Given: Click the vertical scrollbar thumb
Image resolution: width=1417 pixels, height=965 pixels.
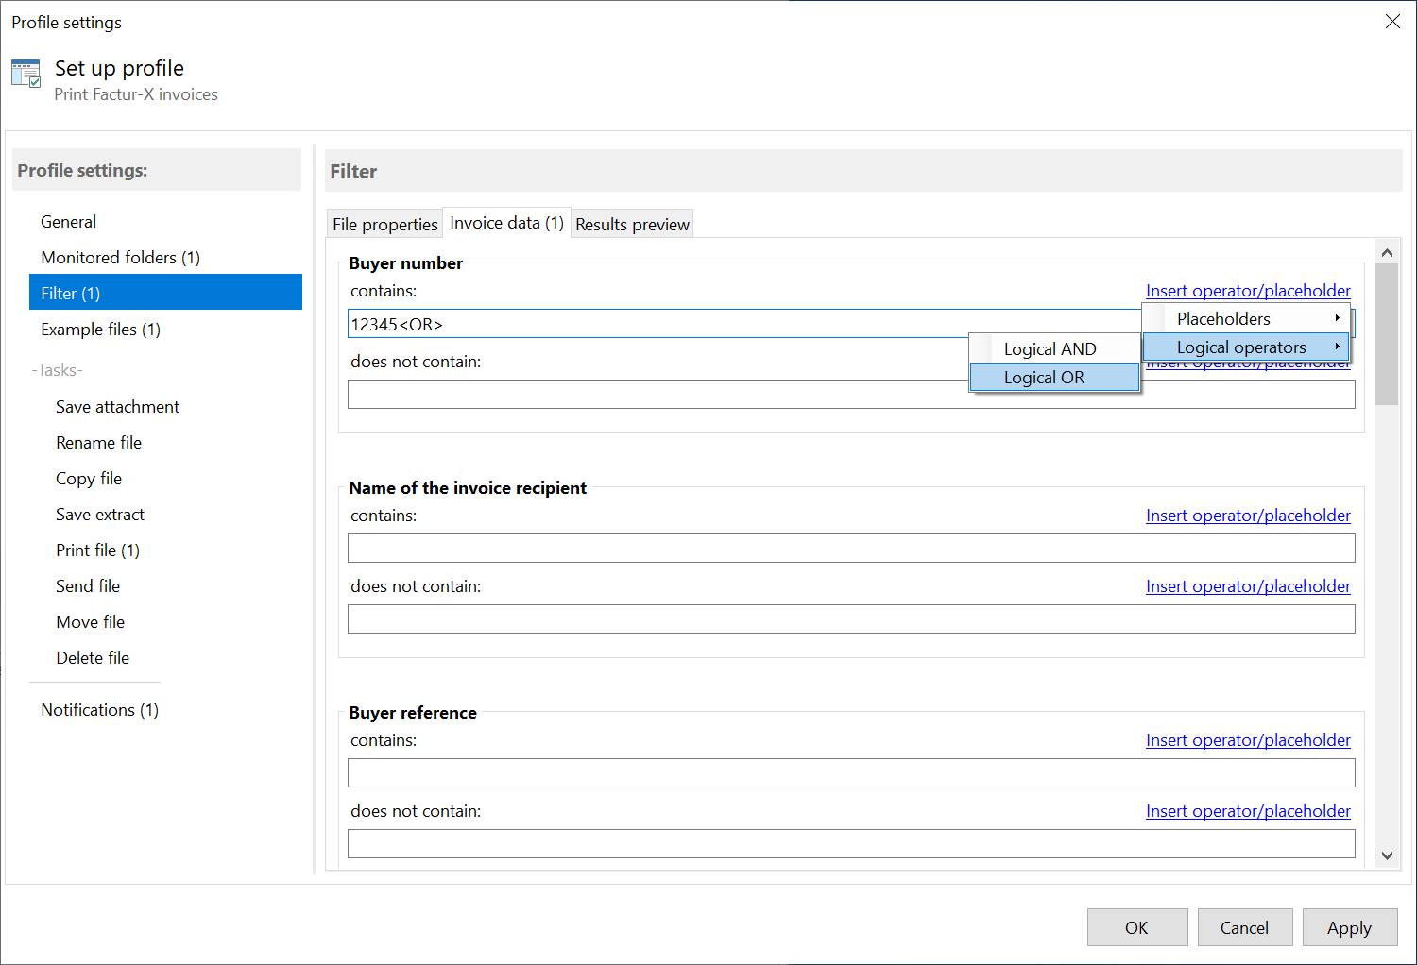Looking at the screenshot, I should click(1387, 334).
